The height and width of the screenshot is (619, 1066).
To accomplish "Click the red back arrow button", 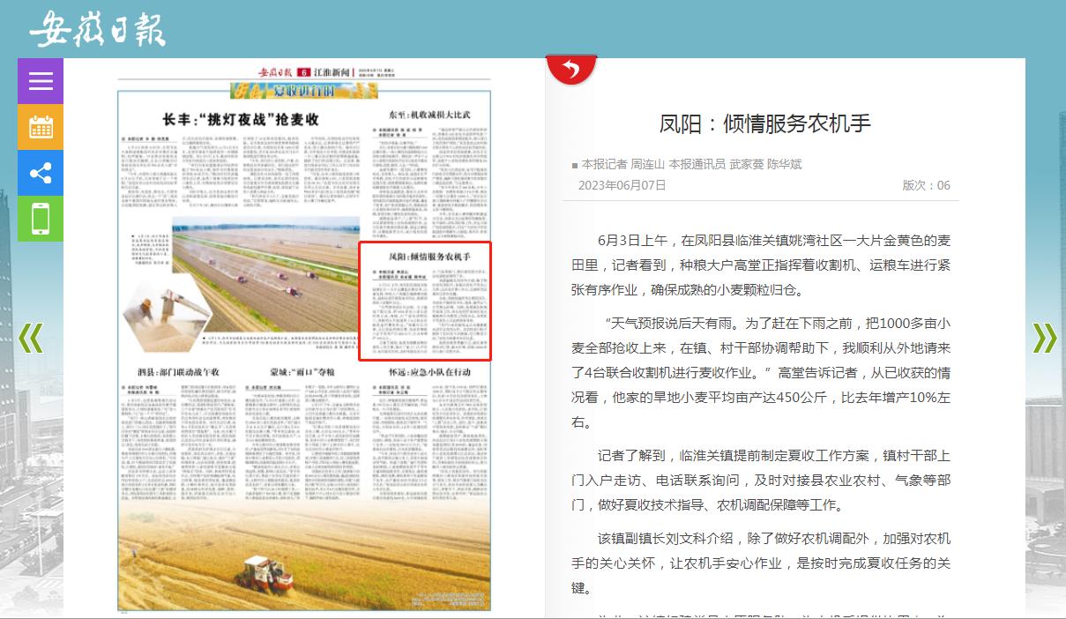I will coord(571,69).
